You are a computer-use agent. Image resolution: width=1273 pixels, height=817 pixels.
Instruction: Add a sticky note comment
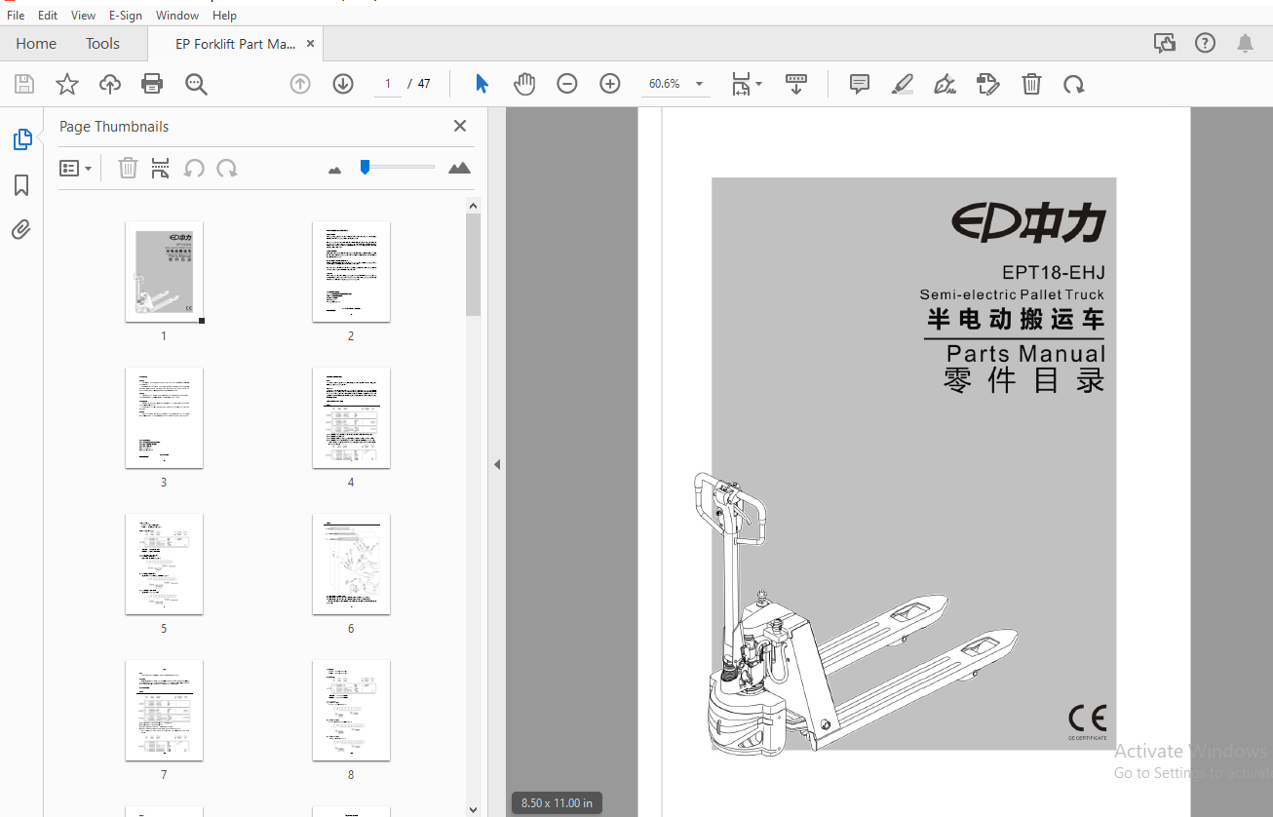pyautogui.click(x=860, y=84)
